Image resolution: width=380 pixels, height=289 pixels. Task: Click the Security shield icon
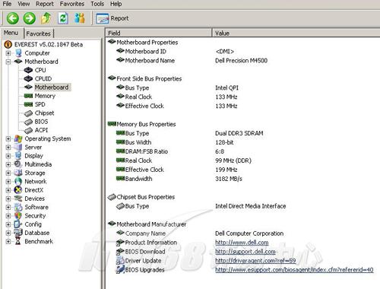click(x=18, y=216)
